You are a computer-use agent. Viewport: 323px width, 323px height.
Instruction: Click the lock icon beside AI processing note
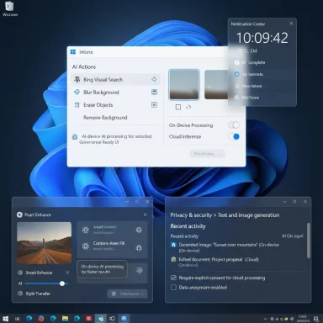coord(75,136)
